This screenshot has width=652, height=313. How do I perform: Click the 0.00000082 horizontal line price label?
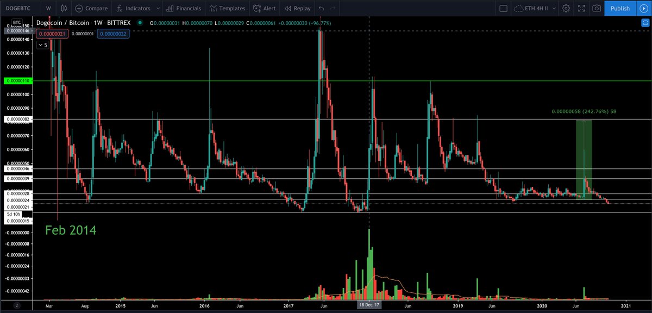[18, 119]
